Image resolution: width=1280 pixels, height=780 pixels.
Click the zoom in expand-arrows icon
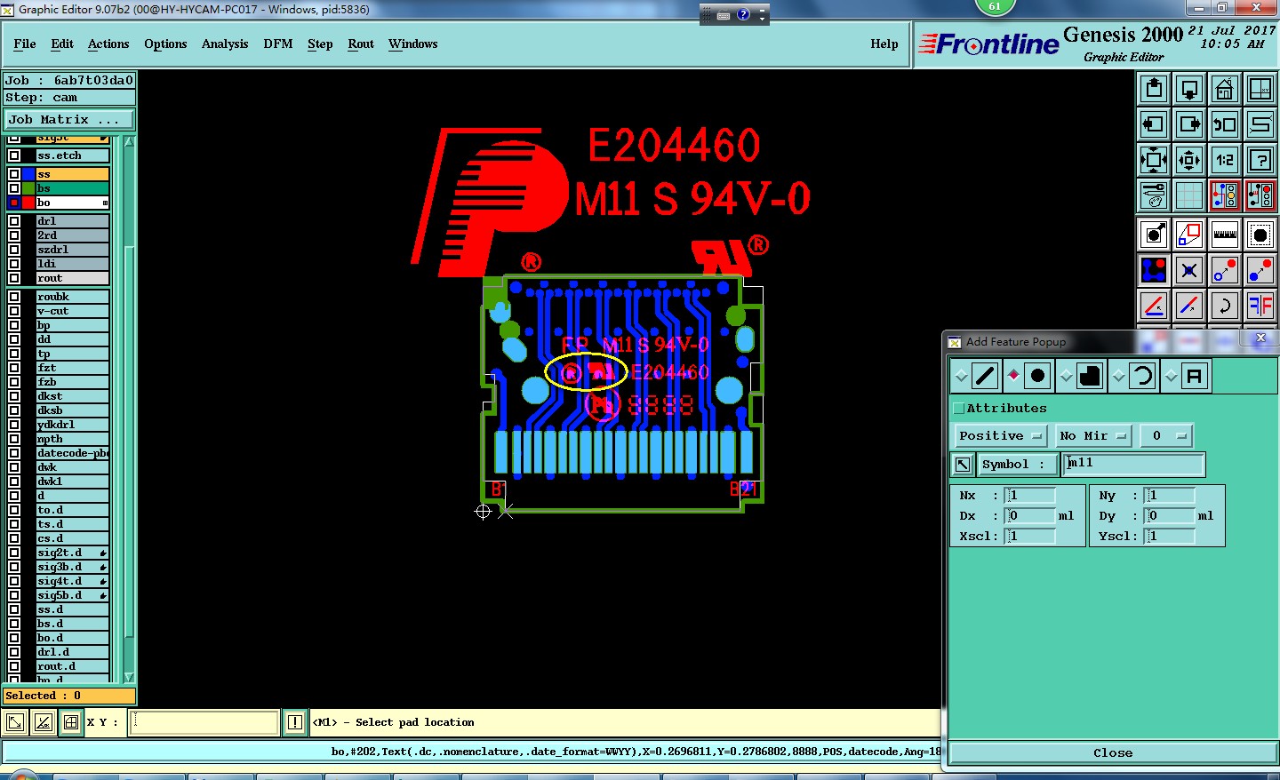pos(1154,160)
